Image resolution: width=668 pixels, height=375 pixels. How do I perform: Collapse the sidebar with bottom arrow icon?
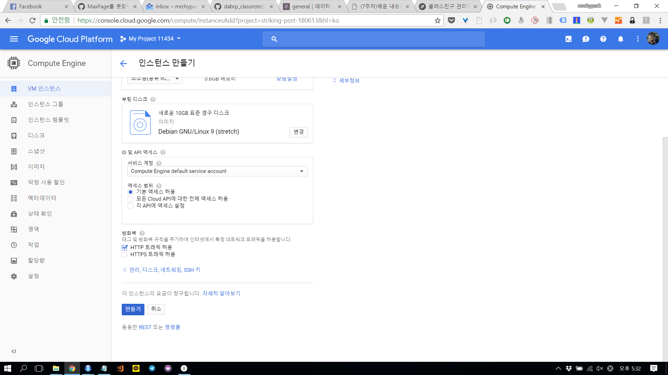pos(14,351)
